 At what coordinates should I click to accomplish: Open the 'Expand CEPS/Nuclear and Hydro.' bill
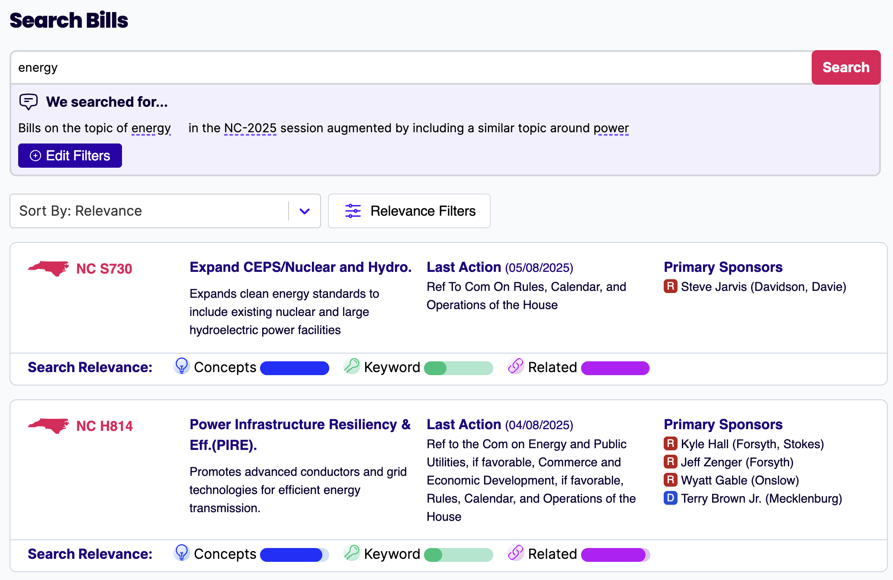point(300,267)
